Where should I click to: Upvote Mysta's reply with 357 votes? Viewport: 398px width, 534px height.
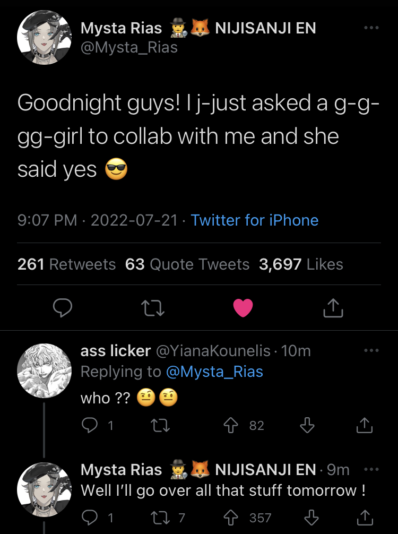[231, 518]
